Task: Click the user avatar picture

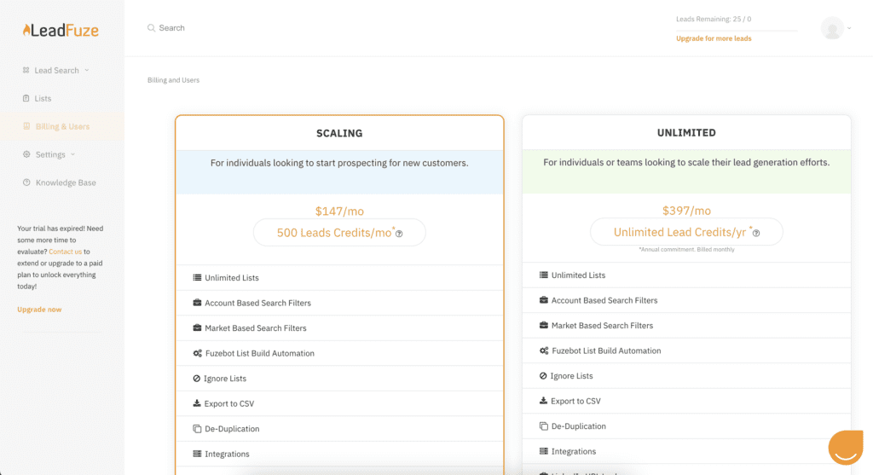Action: click(x=832, y=28)
